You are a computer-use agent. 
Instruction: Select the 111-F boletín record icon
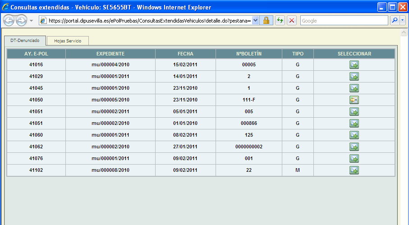pos(354,100)
